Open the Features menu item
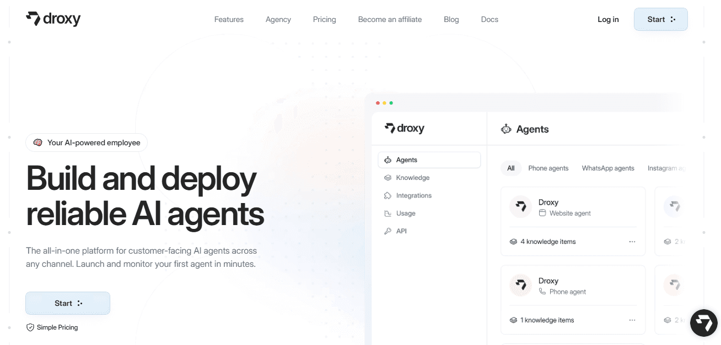 (x=229, y=19)
